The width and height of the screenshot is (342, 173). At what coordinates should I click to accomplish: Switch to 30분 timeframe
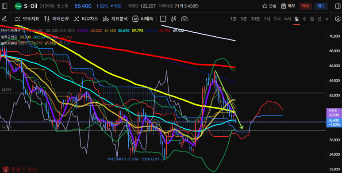pos(255,19)
